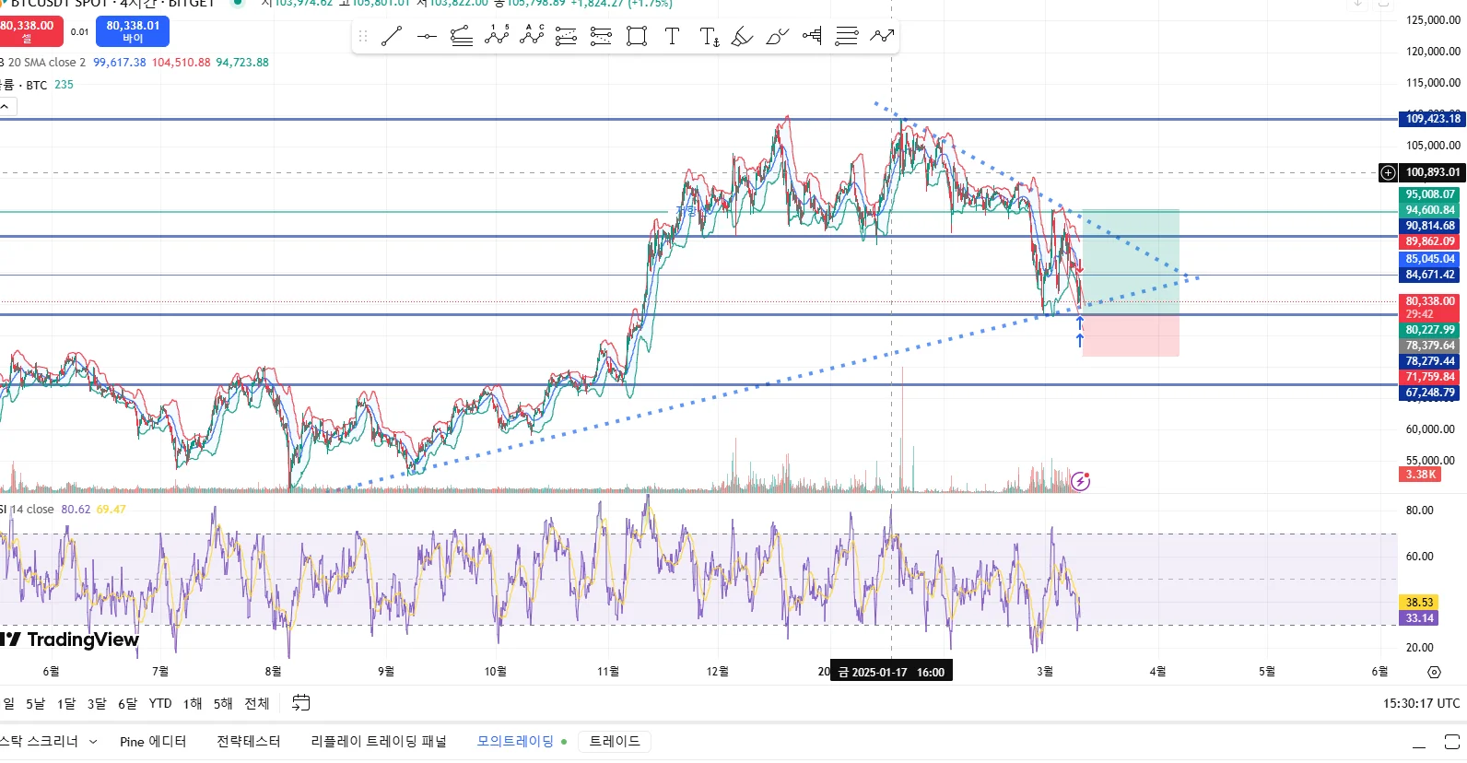Image resolution: width=1467 pixels, height=763 pixels.
Task: Set the chart range to 5해
Action: [223, 704]
